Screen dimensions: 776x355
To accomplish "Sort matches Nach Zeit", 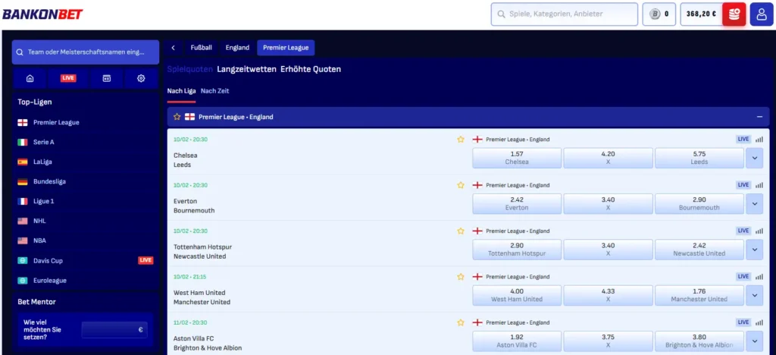I will click(214, 91).
